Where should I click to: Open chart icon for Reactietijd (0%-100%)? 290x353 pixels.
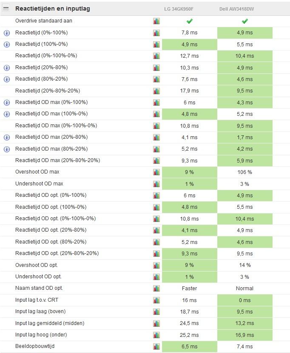coord(156,33)
